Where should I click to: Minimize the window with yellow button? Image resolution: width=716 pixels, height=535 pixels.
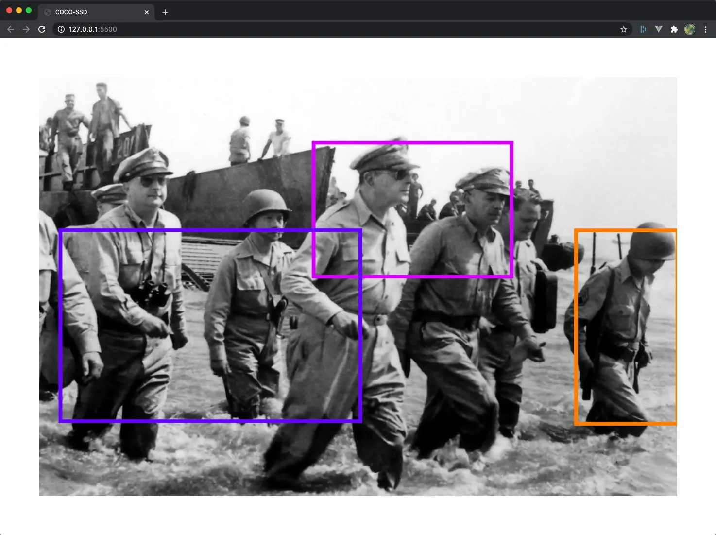(x=19, y=10)
